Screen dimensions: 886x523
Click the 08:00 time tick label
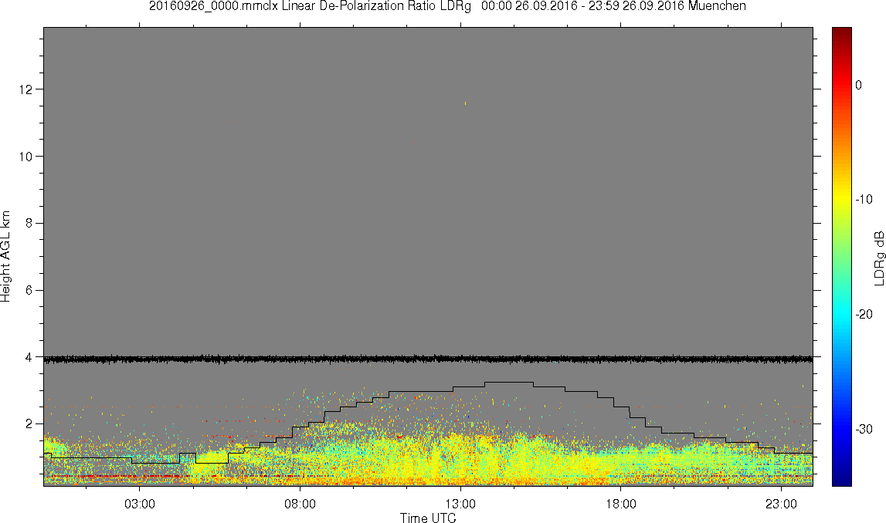pos(300,504)
